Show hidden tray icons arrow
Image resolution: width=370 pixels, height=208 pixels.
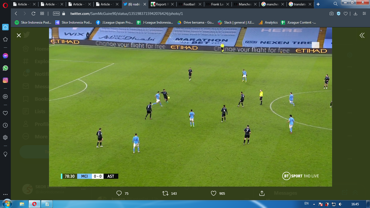coord(314,204)
